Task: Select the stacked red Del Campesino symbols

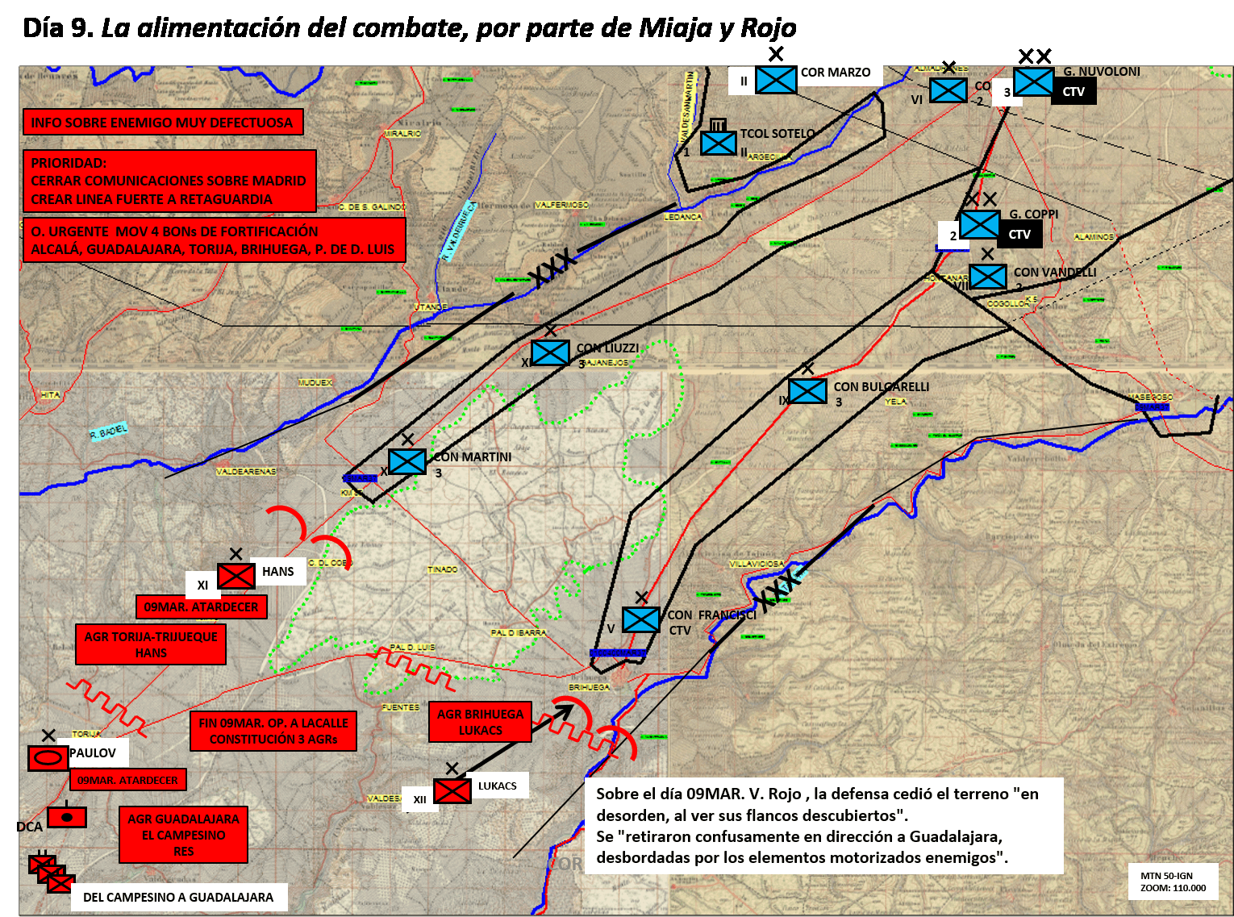Action: (52, 874)
